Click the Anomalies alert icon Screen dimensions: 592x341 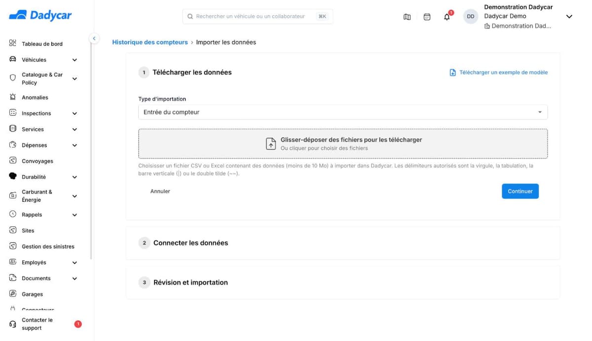tap(13, 97)
